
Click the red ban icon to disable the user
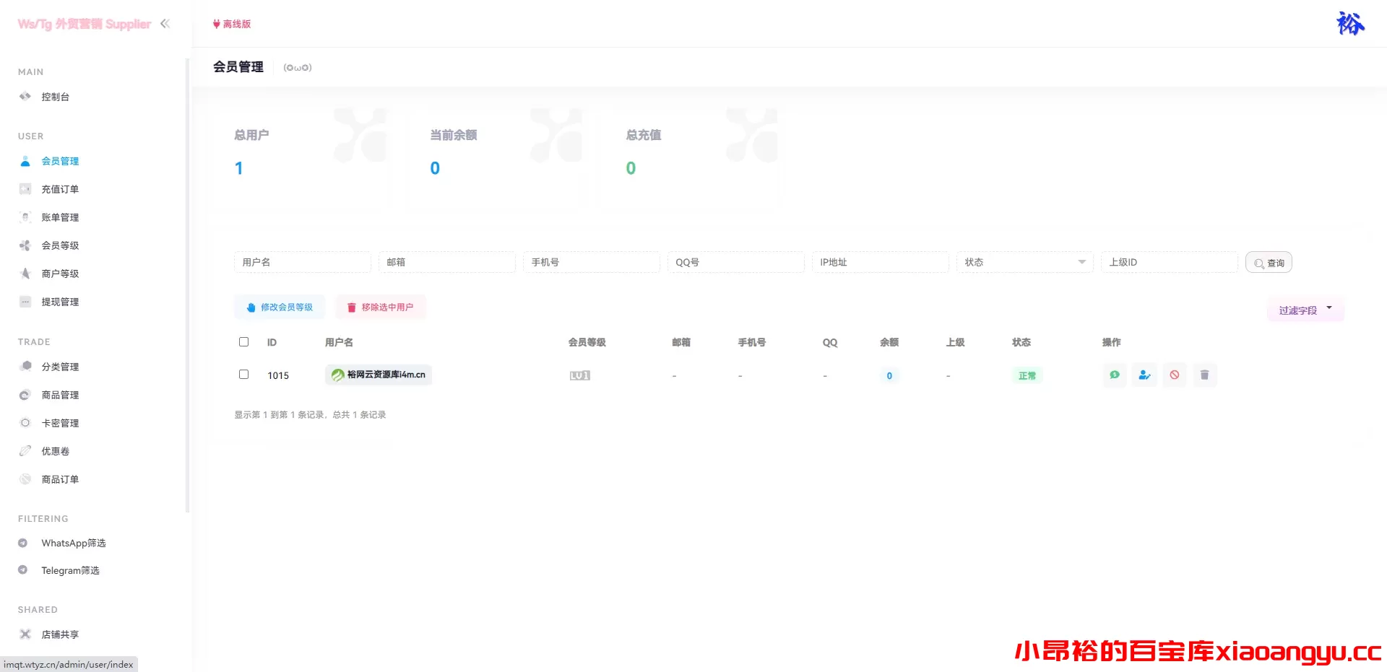click(1174, 375)
